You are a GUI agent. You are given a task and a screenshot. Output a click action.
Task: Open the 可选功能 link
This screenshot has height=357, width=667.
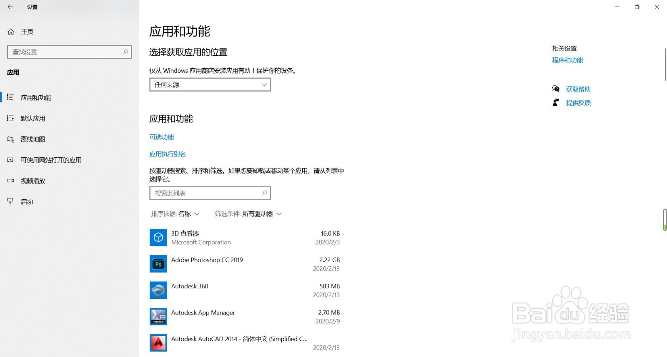click(162, 137)
